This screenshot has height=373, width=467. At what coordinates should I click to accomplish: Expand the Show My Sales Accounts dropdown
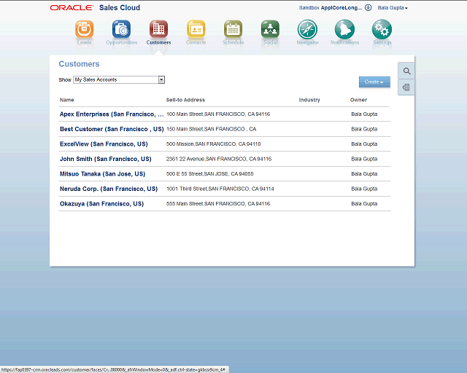pos(161,79)
